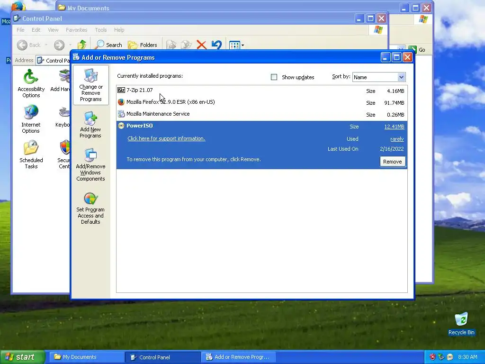Open the Recycle Bin on desktop
The height and width of the screenshot is (364, 485).
coord(461,324)
